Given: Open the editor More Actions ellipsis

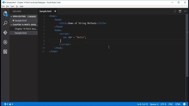Looking at the screenshot, I should click(185, 11).
